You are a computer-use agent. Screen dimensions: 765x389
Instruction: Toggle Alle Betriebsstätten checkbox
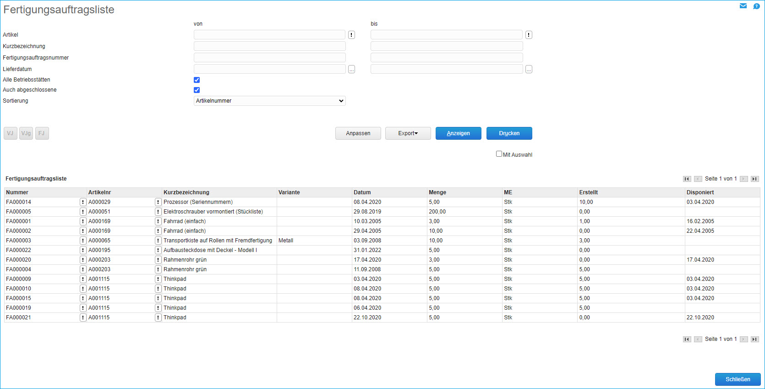[x=197, y=80]
